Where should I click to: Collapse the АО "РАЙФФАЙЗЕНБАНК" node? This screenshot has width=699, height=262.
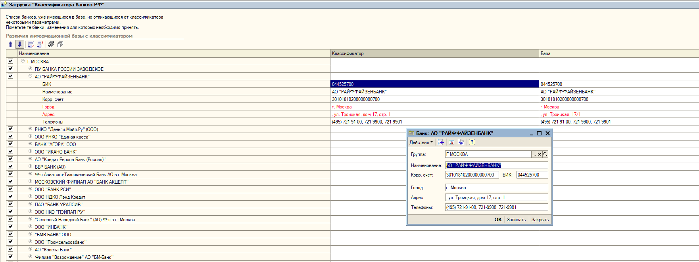click(x=30, y=76)
